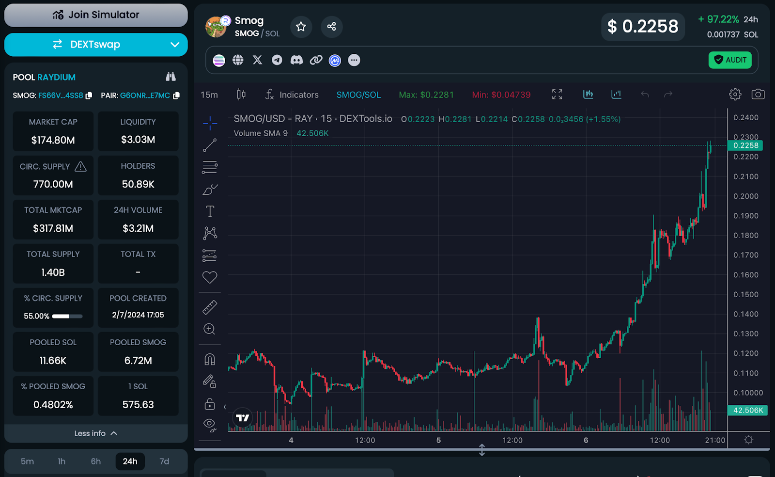Open PAIR address link G6ONR...E7MC
The image size is (775, 477).
[x=145, y=95]
